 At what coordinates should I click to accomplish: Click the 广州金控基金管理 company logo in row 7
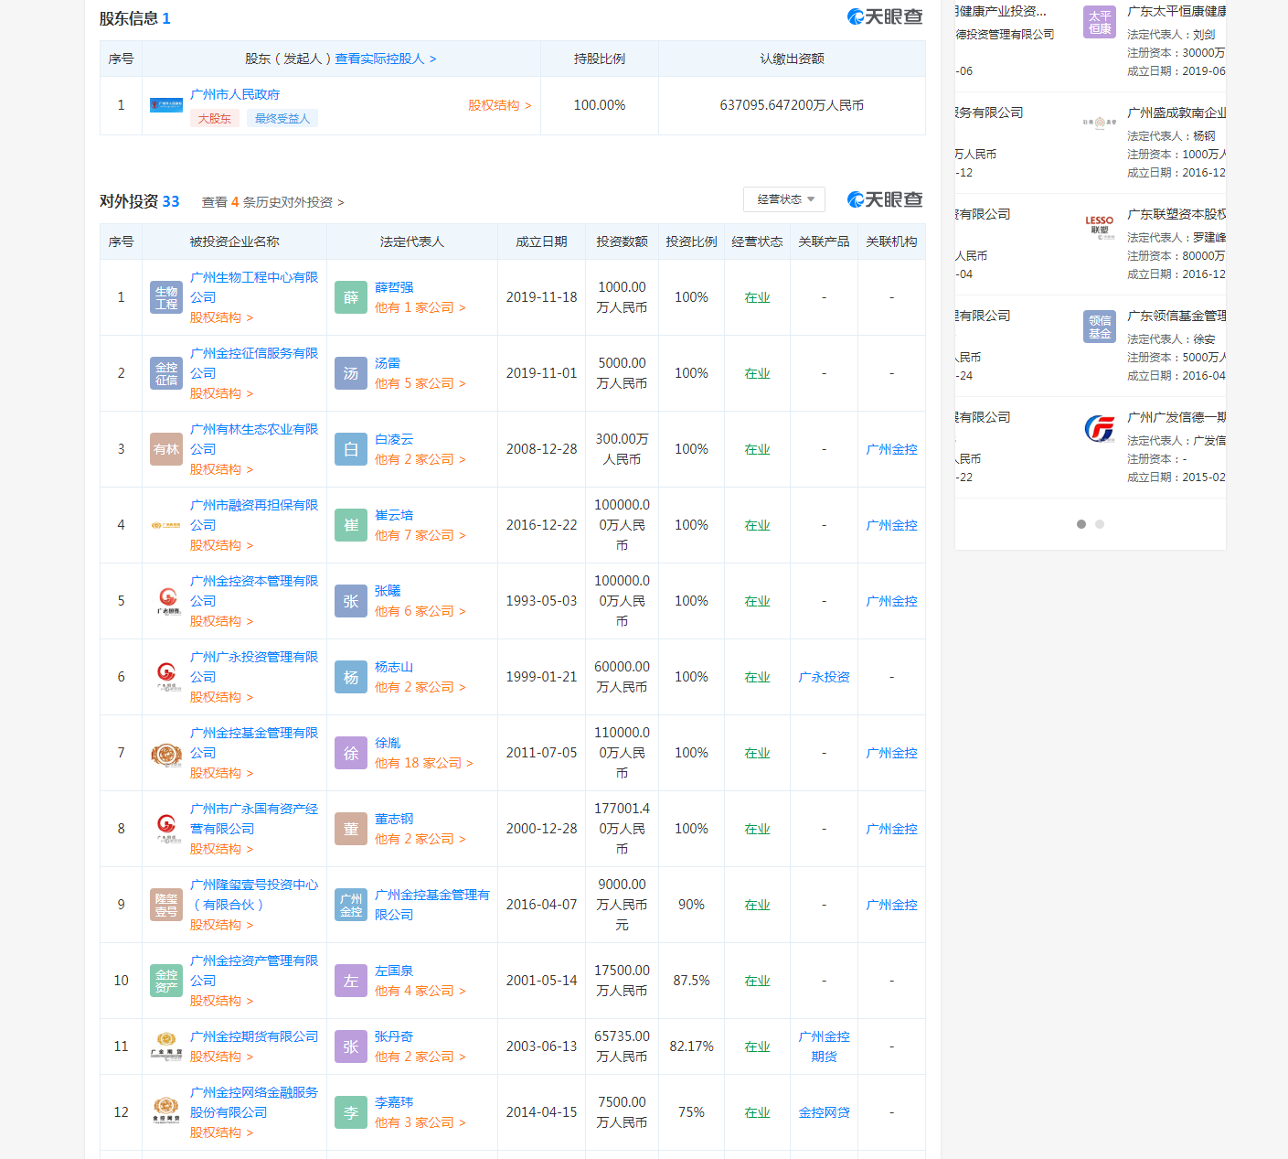(166, 753)
